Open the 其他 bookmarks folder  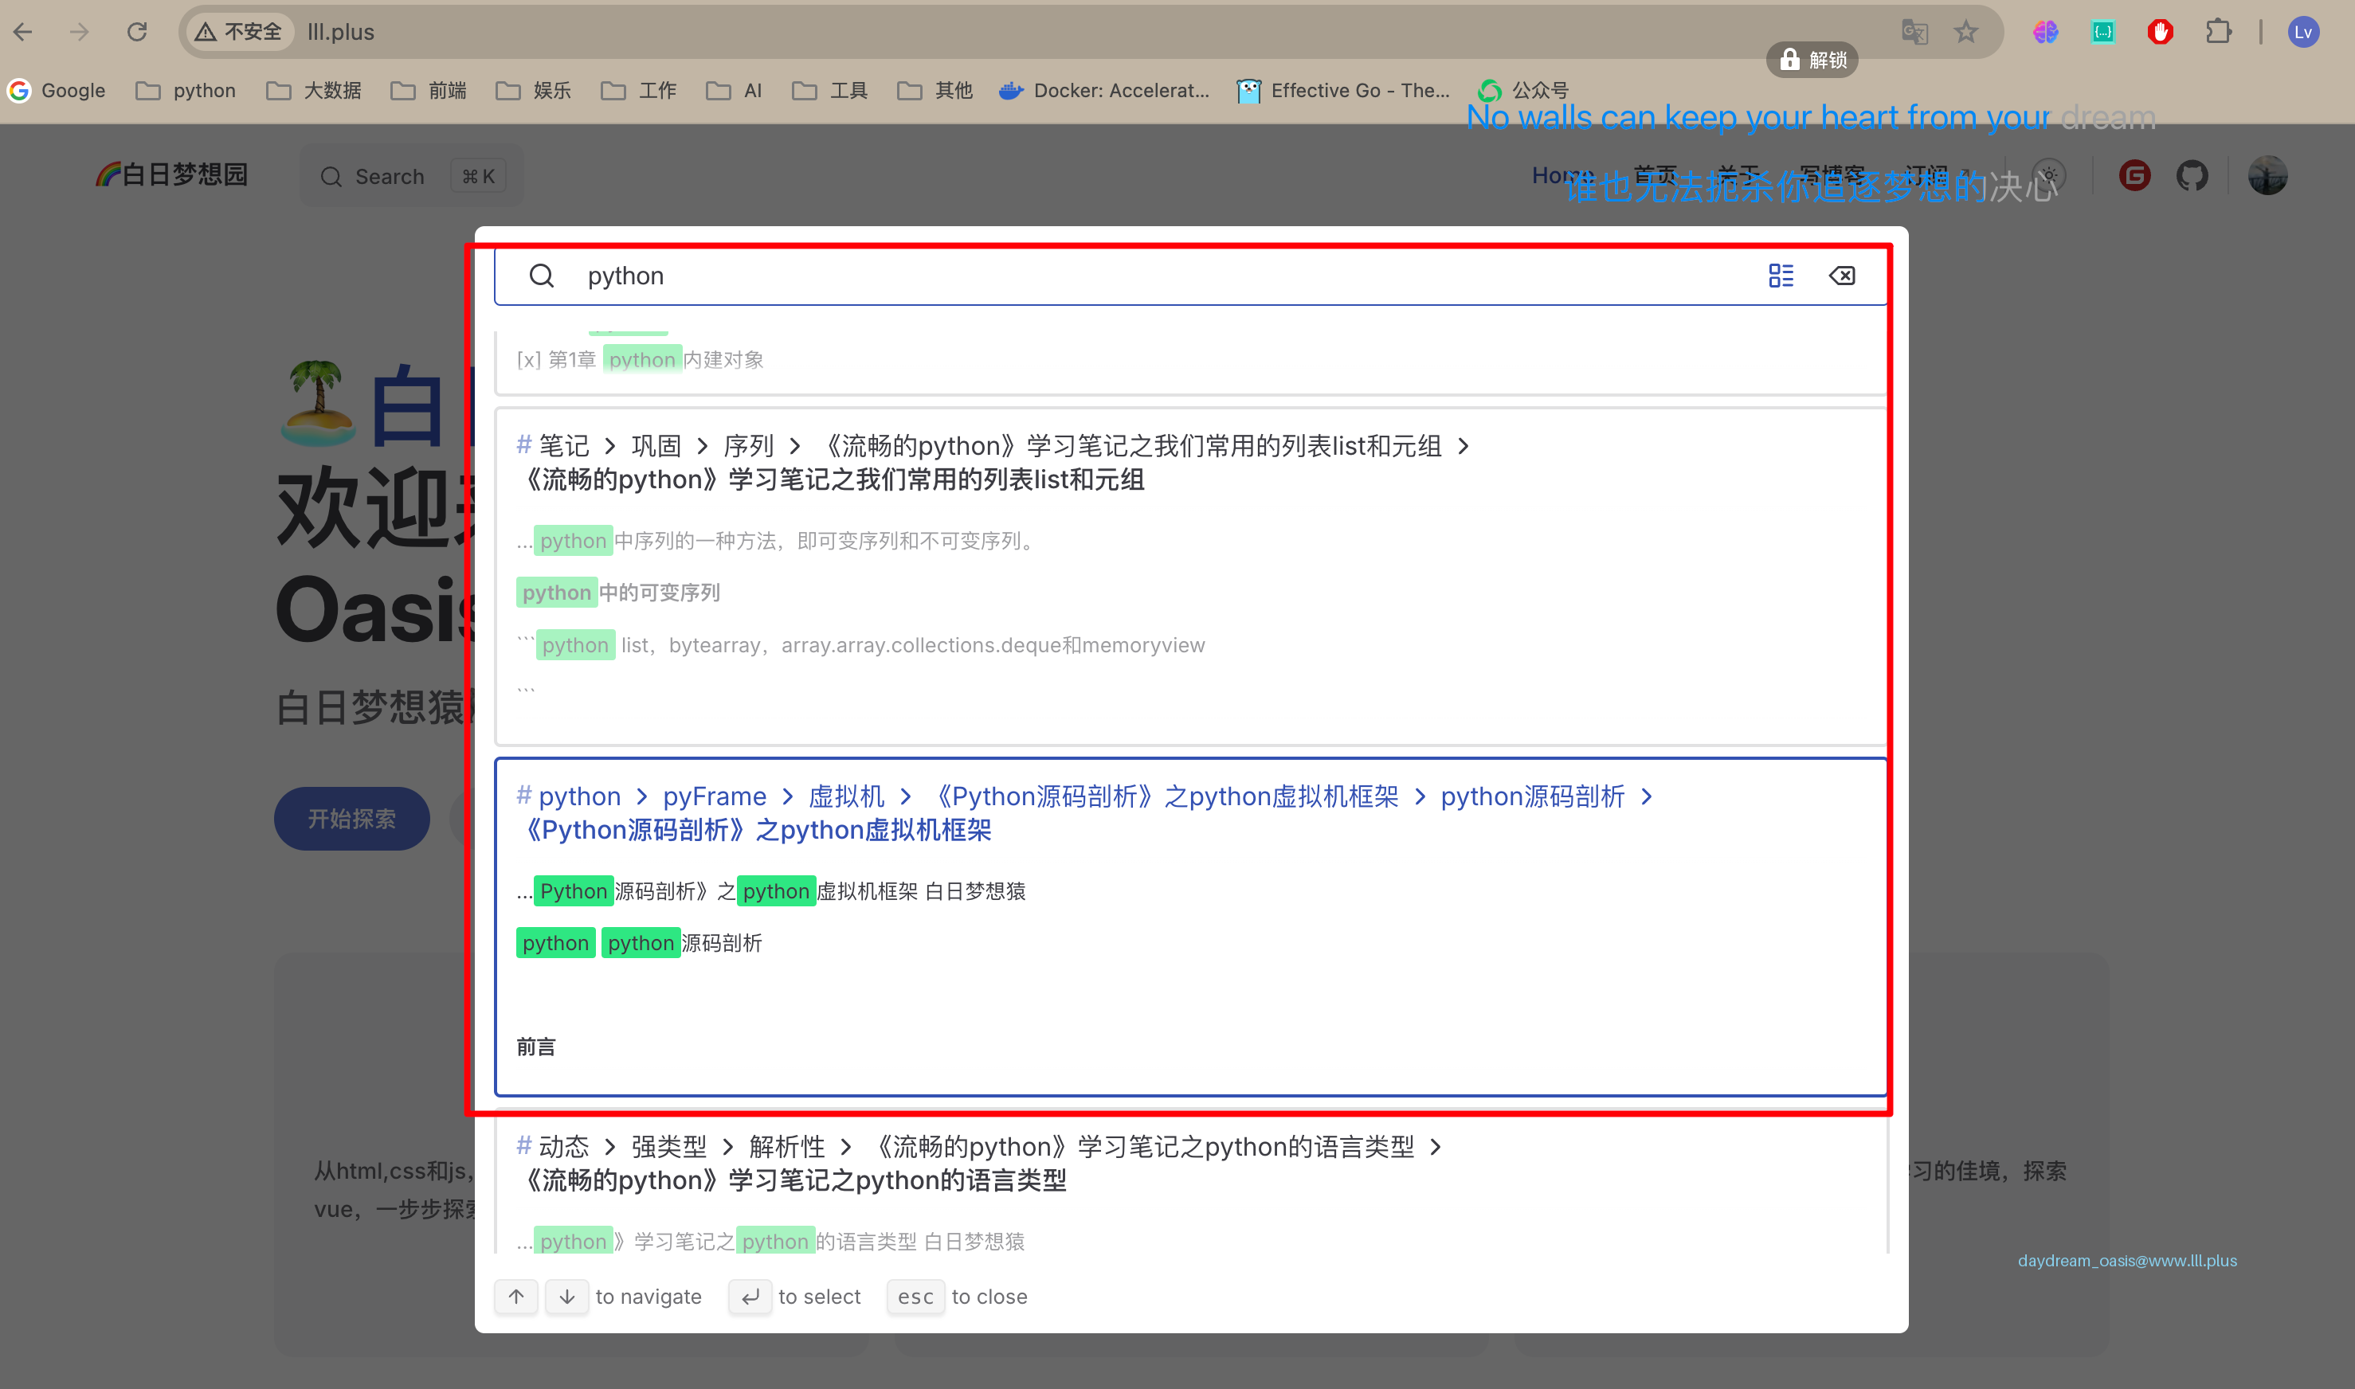935,90
